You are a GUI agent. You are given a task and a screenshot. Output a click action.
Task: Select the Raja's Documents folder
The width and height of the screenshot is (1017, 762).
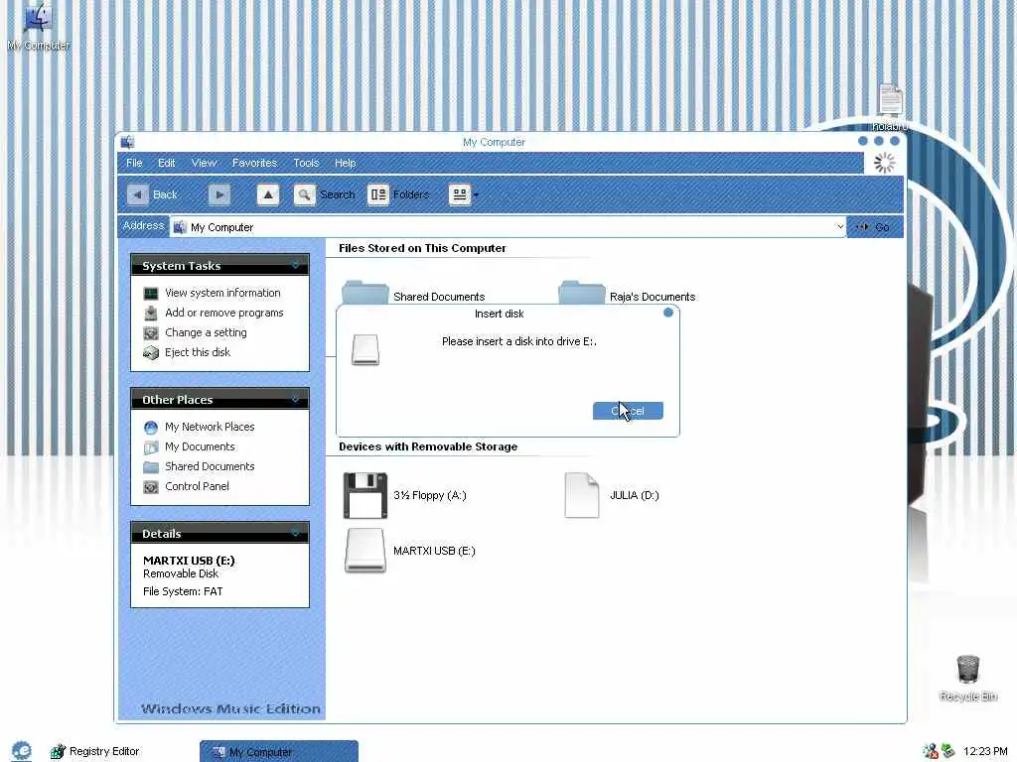[x=628, y=294]
